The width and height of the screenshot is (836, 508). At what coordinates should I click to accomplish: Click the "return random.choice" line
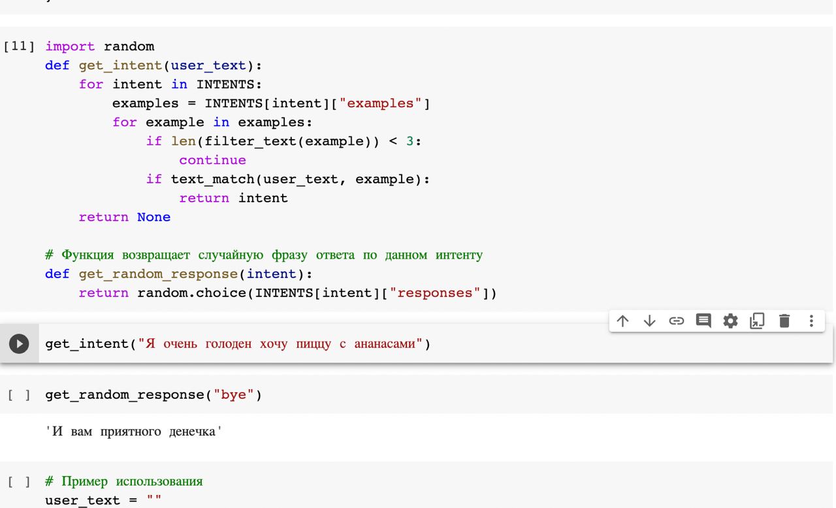tap(288, 293)
